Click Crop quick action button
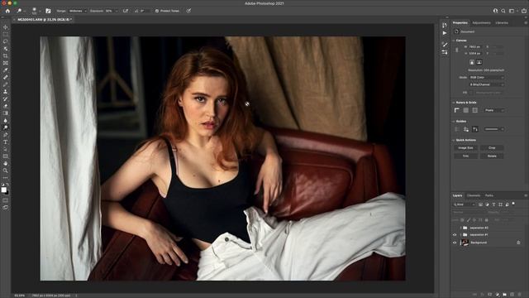 click(492, 148)
